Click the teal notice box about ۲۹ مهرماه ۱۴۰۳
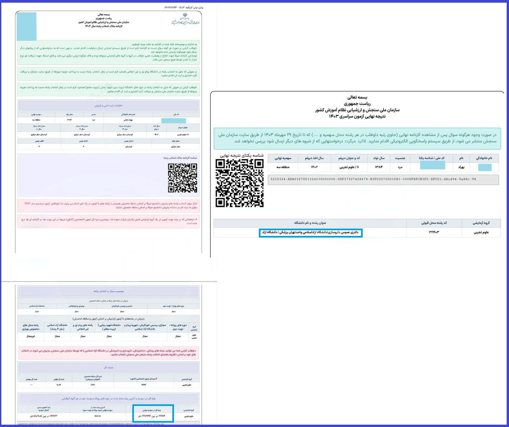Image resolution: width=509 pixels, height=427 pixels. pos(357,138)
